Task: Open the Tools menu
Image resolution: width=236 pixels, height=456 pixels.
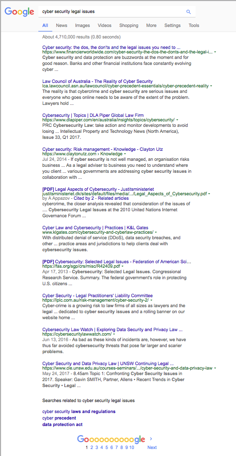Action: pyautogui.click(x=194, y=25)
